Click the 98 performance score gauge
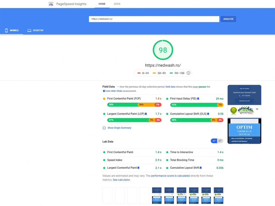The image size is (275, 206). tap(163, 50)
